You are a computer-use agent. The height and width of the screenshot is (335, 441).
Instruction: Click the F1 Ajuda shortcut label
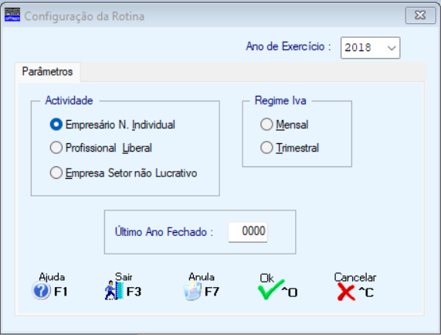pos(61,292)
